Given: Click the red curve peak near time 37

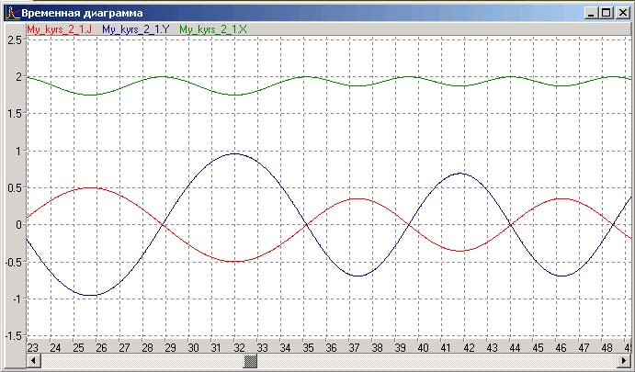Looking at the screenshot, I should coord(358,198).
